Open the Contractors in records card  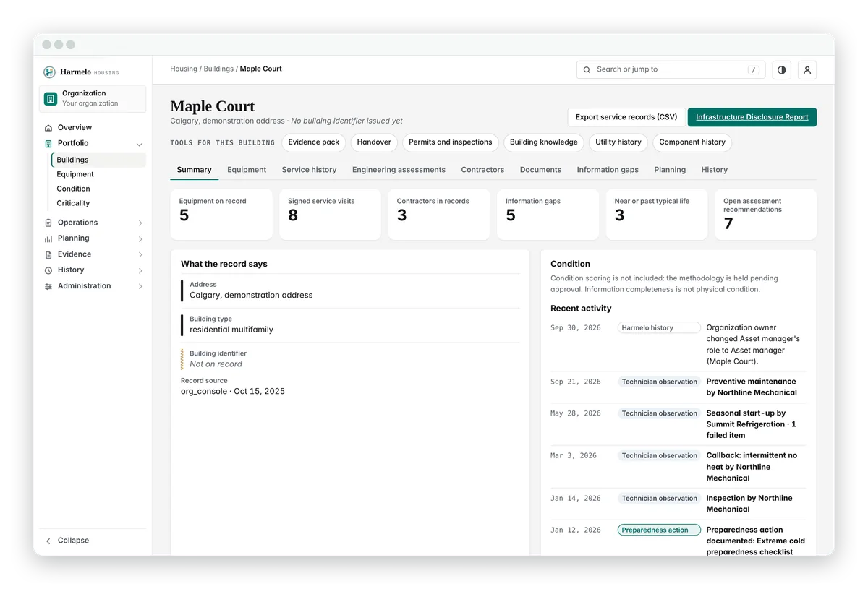tap(439, 215)
